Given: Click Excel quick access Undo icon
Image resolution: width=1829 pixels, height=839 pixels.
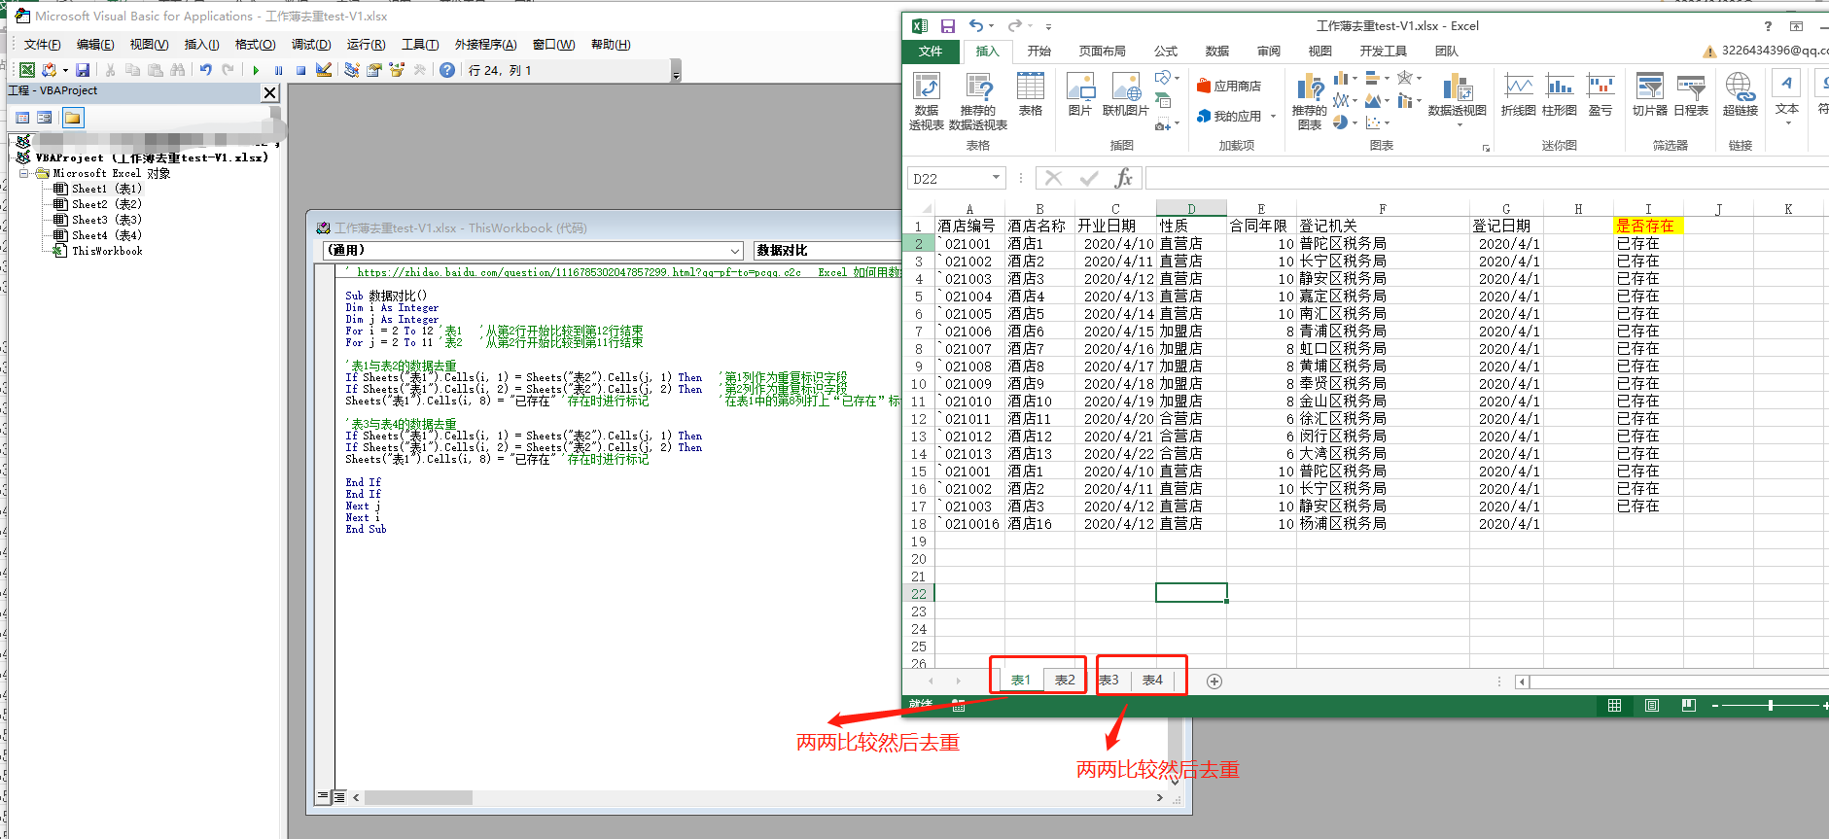Looking at the screenshot, I should coord(975,26).
